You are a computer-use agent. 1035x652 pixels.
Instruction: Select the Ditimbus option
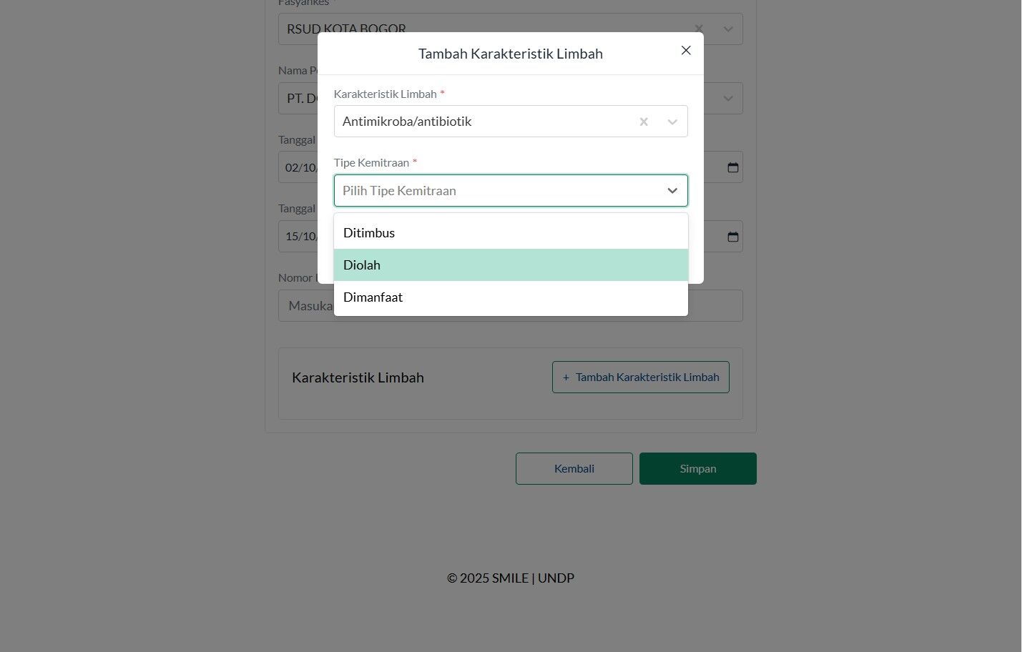tap(511, 233)
